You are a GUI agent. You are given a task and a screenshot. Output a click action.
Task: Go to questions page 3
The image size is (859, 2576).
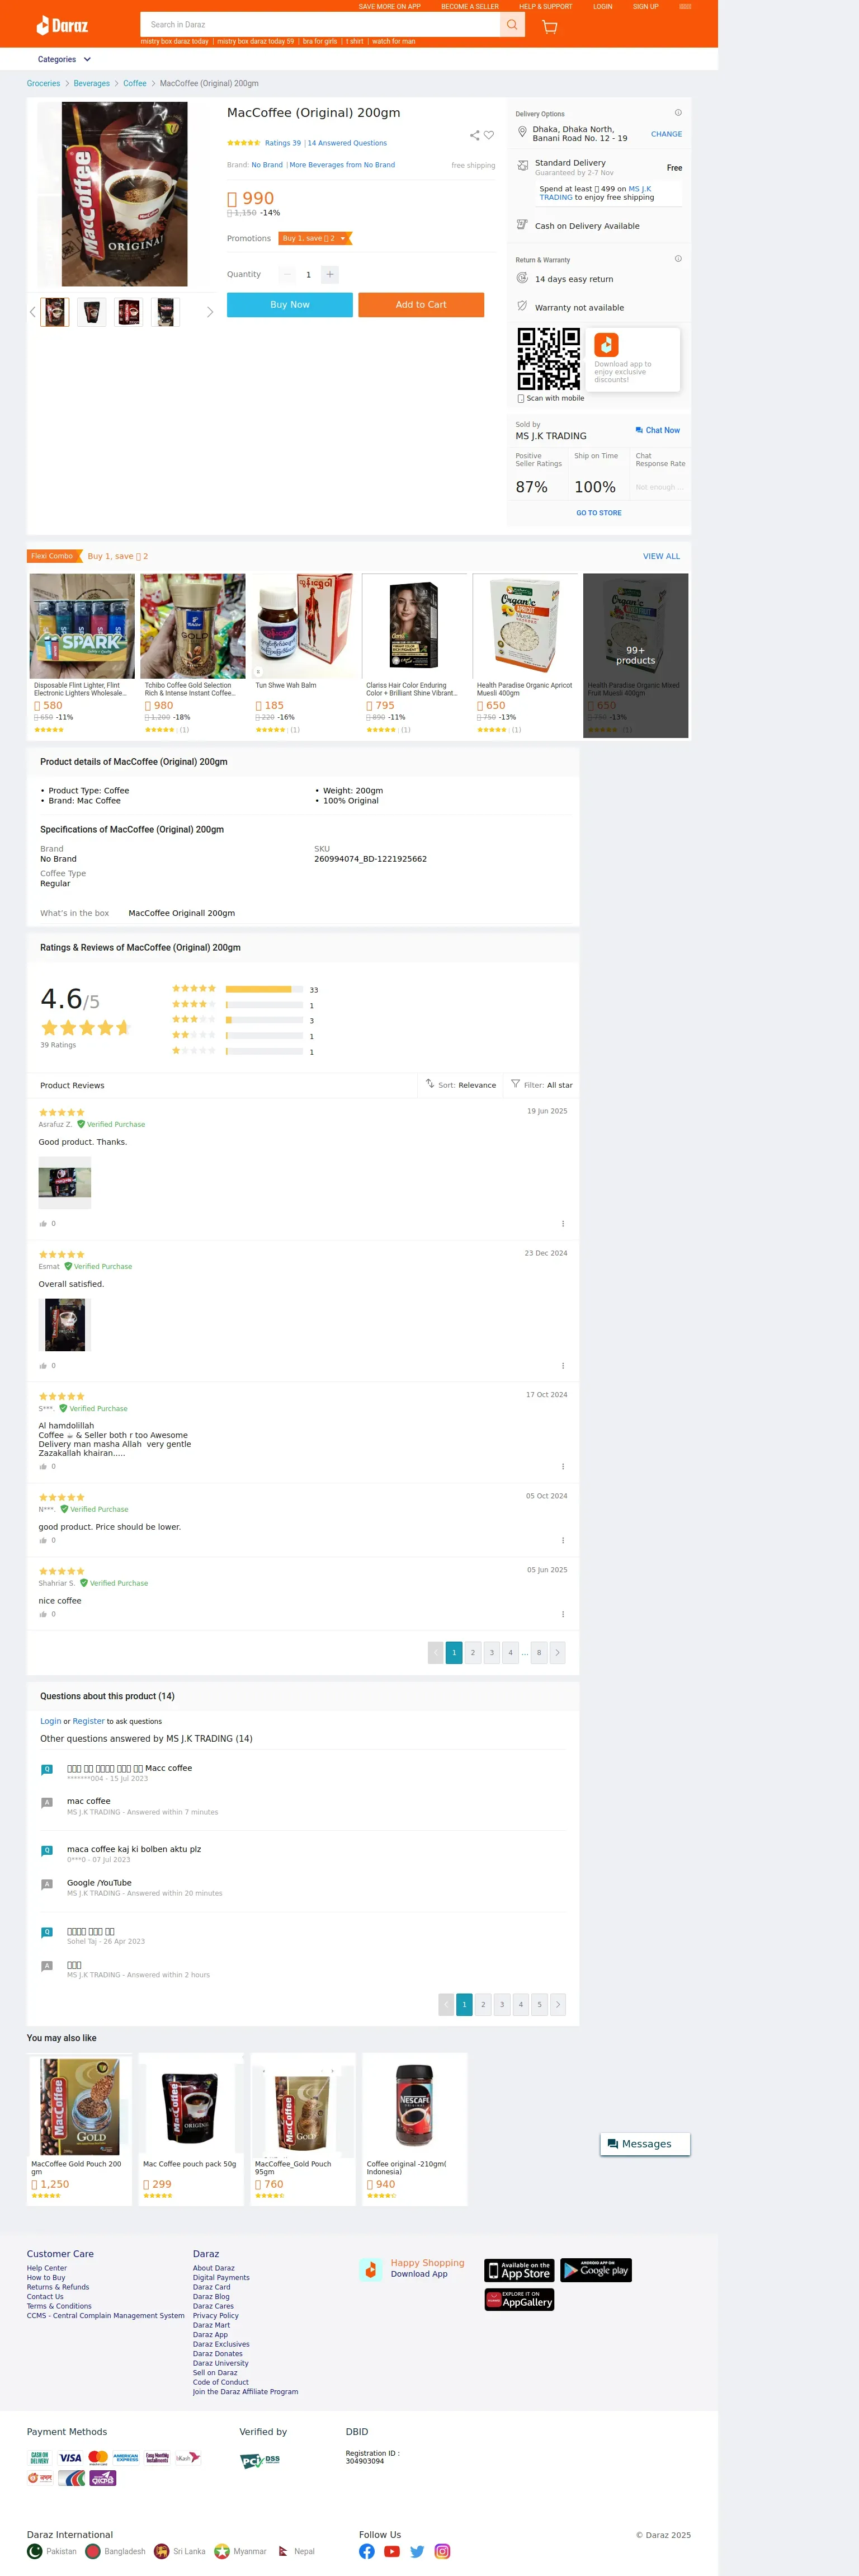(502, 2004)
